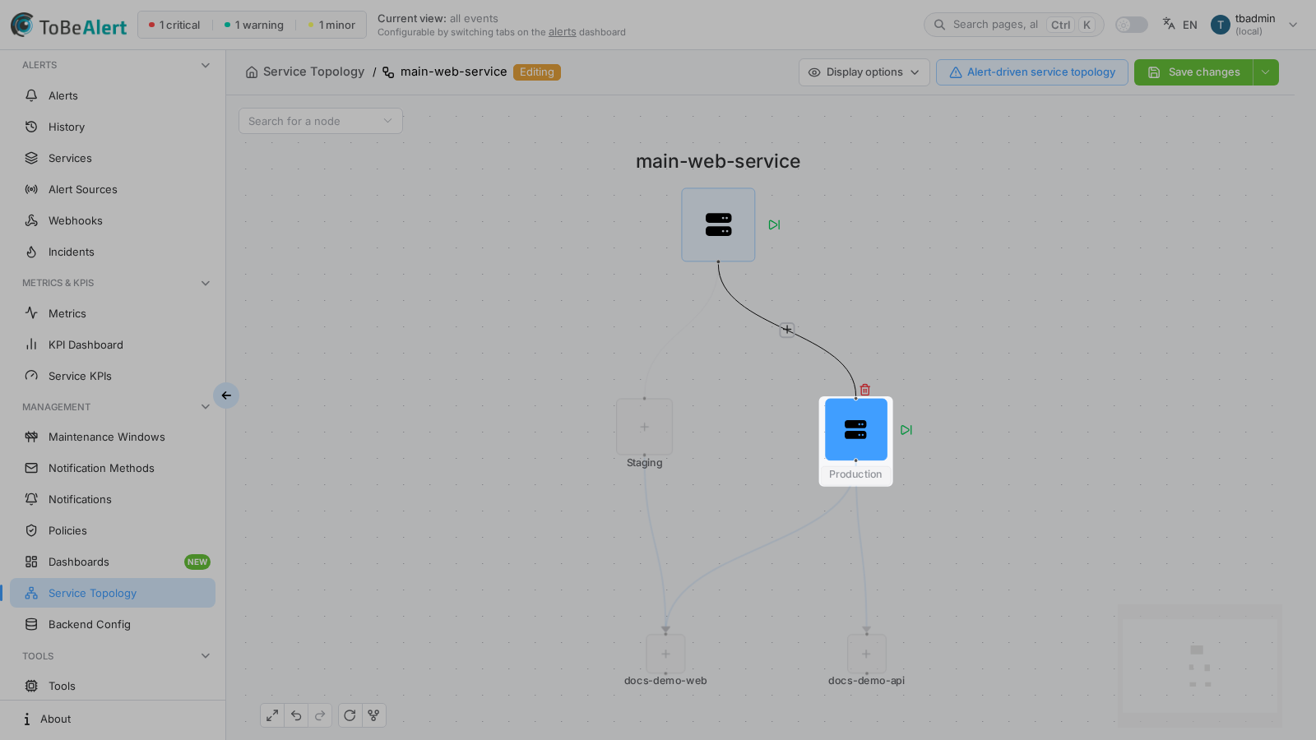Click the fullscreen expand icon in bottom toolbar

[x=272, y=715]
